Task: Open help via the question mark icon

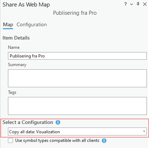Action: point(126,4)
